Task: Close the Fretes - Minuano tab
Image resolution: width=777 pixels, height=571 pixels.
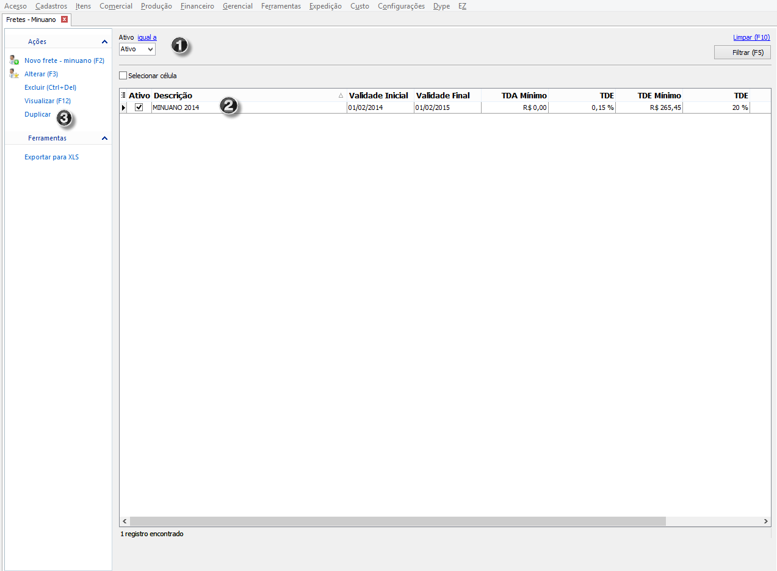Action: [x=64, y=20]
